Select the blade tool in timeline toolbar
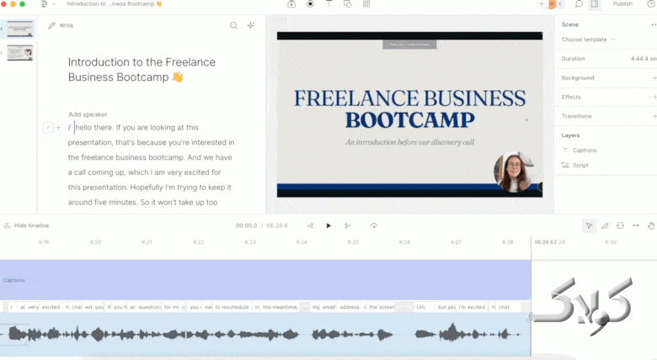The image size is (657, 360). pos(604,225)
